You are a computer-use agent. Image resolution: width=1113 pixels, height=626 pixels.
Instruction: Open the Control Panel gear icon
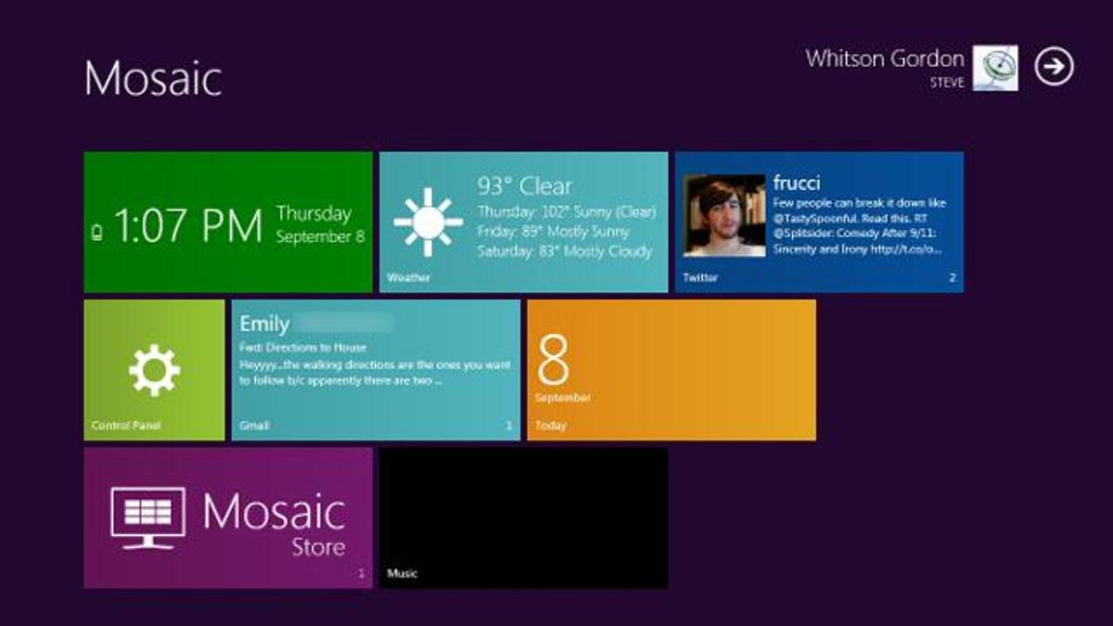(x=154, y=369)
